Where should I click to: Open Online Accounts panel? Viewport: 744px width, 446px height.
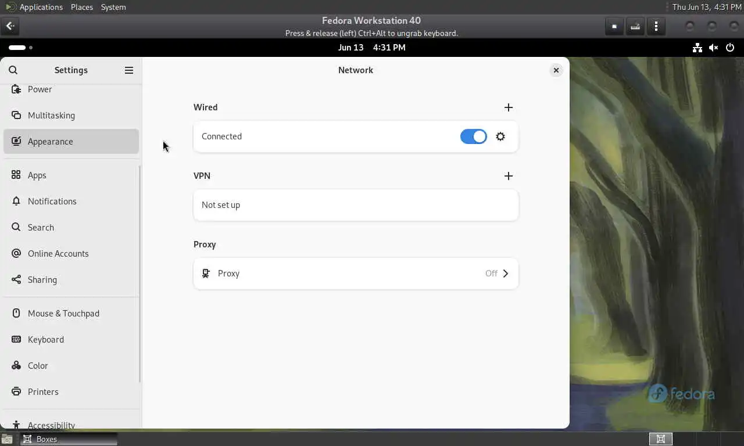71,254
